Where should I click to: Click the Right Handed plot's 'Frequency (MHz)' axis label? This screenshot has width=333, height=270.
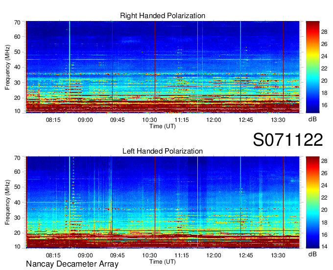tap(7, 67)
